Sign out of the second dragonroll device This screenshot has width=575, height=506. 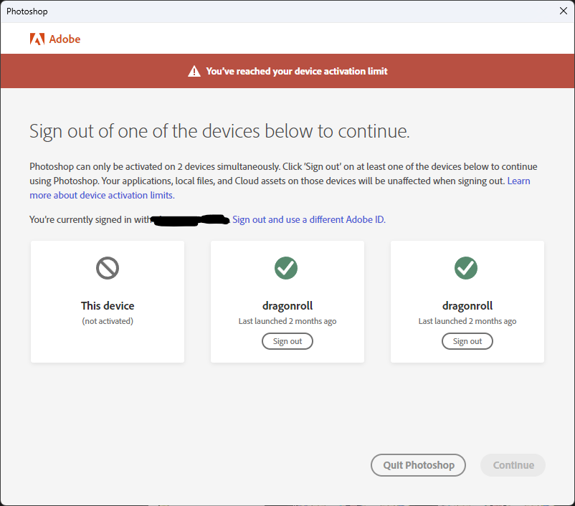tap(467, 341)
